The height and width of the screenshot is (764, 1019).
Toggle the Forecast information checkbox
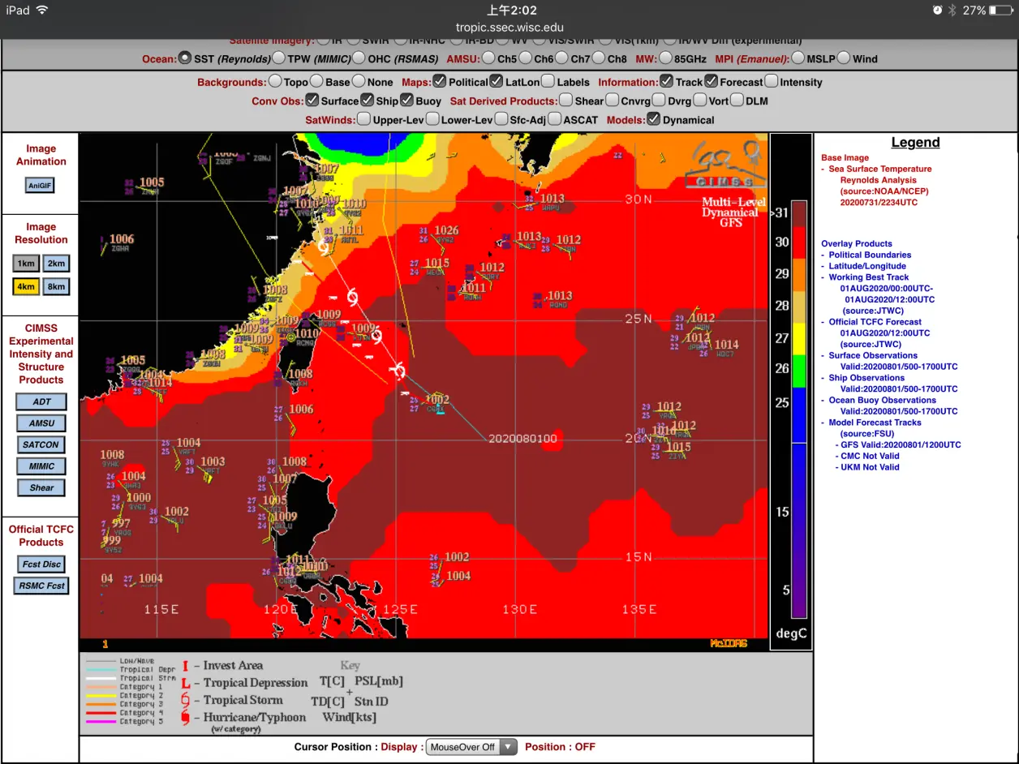click(x=711, y=81)
